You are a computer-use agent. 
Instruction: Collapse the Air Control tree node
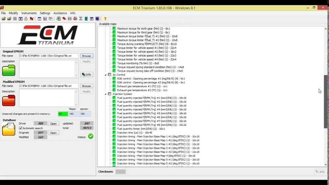point(106,75)
